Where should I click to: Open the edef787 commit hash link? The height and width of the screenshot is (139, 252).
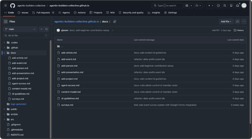coord(216,30)
